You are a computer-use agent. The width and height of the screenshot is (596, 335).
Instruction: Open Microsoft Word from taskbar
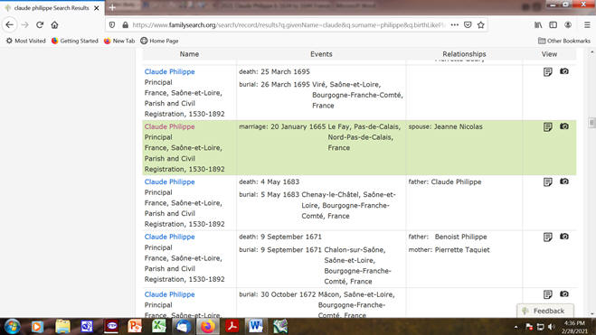pos(256,326)
